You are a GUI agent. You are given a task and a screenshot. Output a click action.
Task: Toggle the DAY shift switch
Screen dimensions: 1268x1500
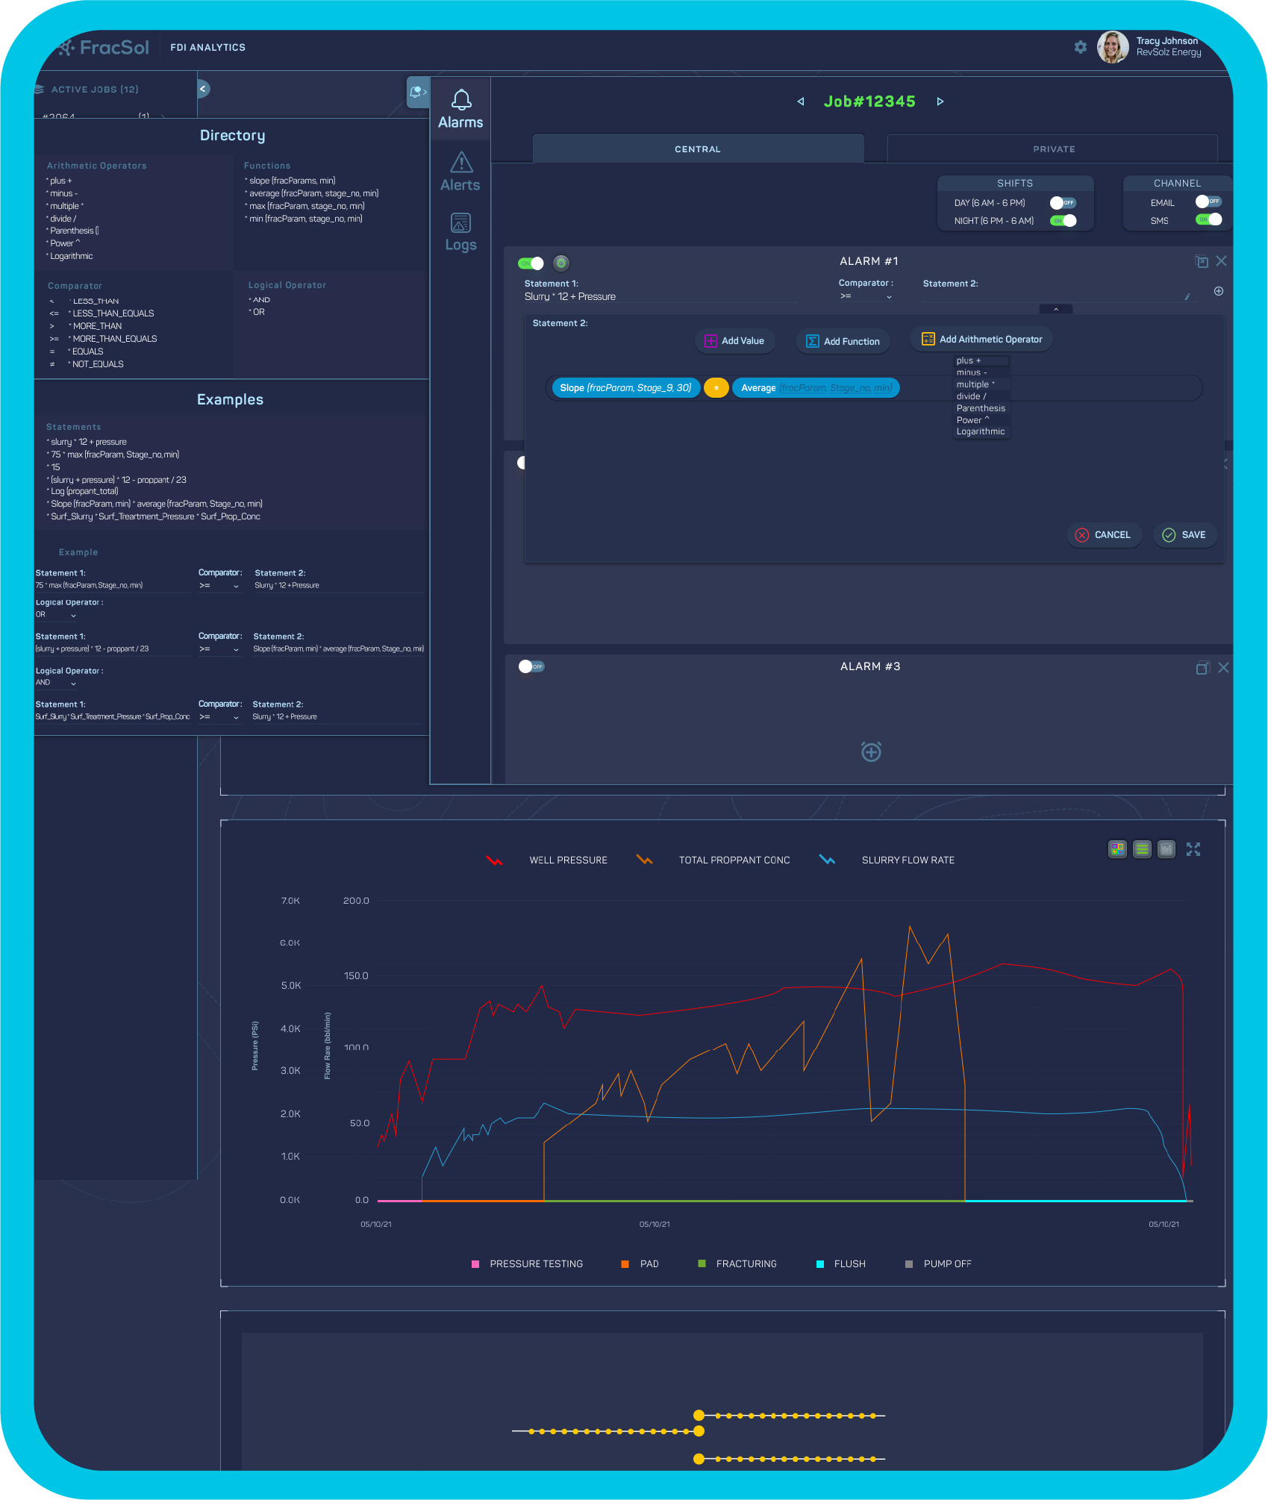(1062, 203)
